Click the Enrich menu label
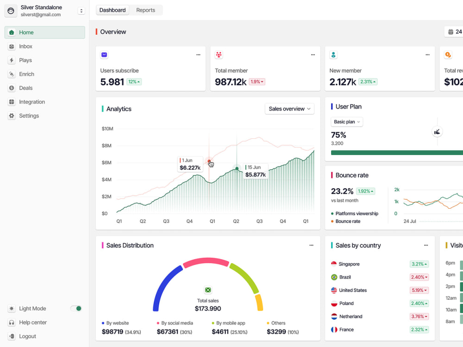The height and width of the screenshot is (347, 463). (26, 74)
